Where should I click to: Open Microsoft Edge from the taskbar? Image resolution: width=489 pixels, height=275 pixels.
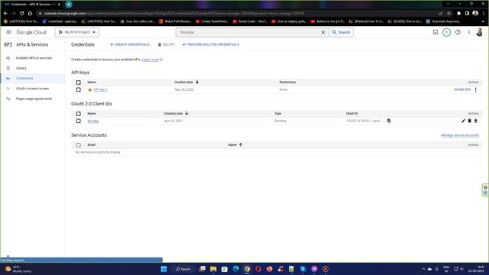[236, 269]
